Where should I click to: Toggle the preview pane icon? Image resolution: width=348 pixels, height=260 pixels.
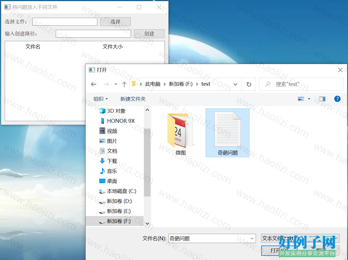coord(322,99)
